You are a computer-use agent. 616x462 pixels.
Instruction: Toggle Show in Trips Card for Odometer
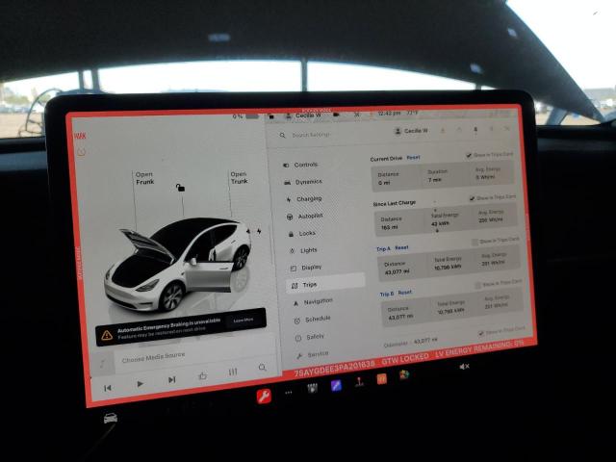pos(481,334)
